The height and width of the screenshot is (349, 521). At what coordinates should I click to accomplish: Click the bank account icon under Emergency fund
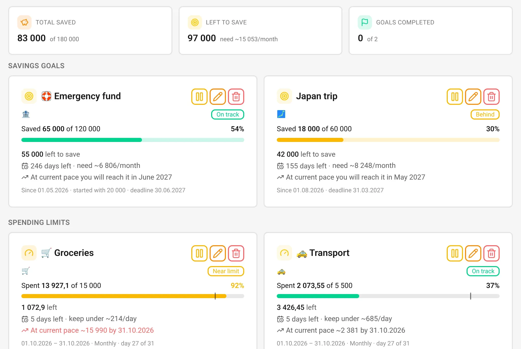[x=26, y=114]
